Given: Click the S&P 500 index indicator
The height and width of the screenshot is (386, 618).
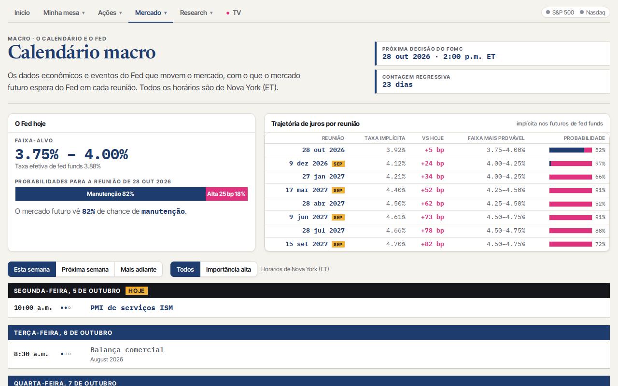Looking at the screenshot, I should pos(560,13).
